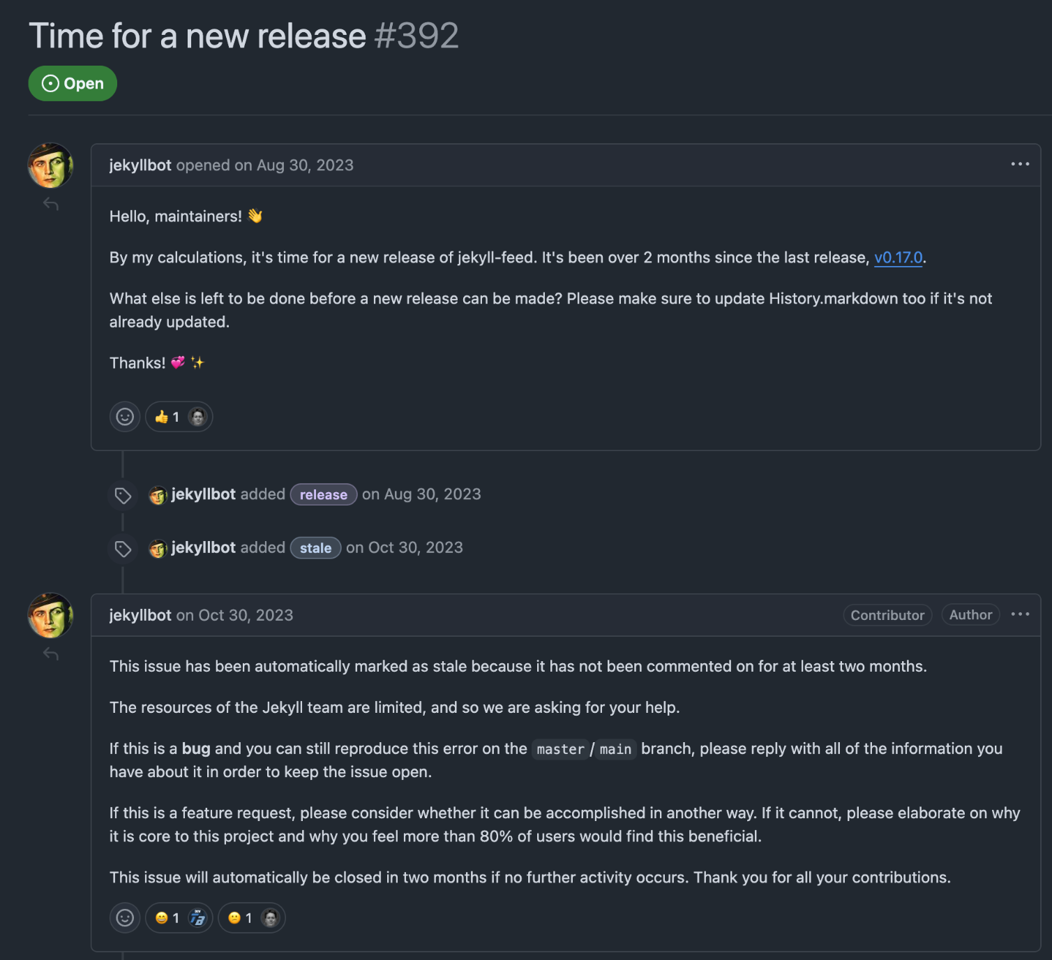The width and height of the screenshot is (1052, 960).
Task: Click the add reaction smiley on first comment
Action: pos(125,417)
